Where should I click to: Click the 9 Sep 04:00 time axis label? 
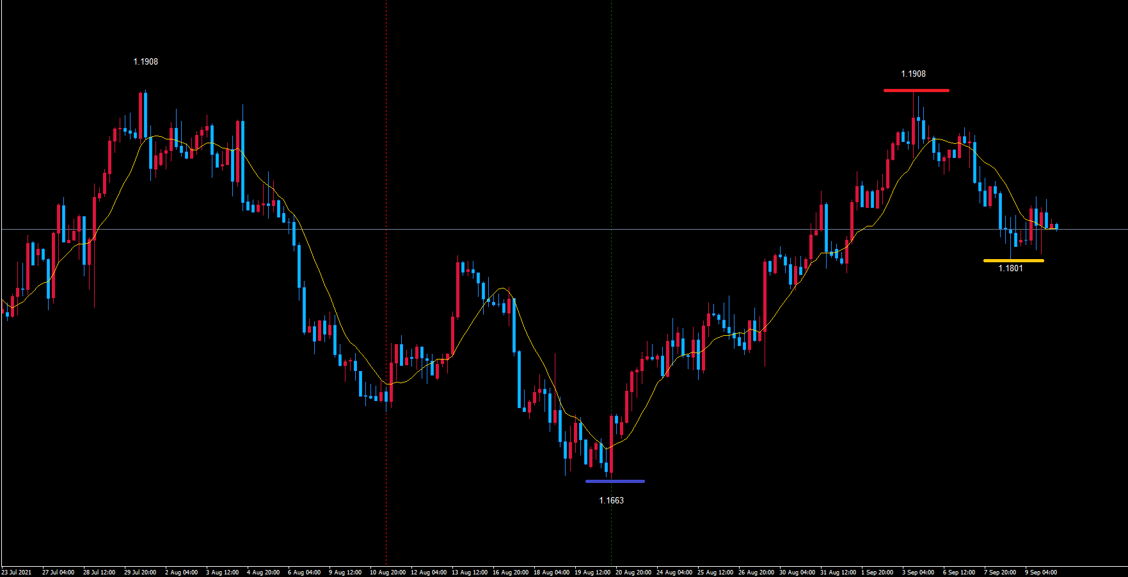tap(1040, 572)
